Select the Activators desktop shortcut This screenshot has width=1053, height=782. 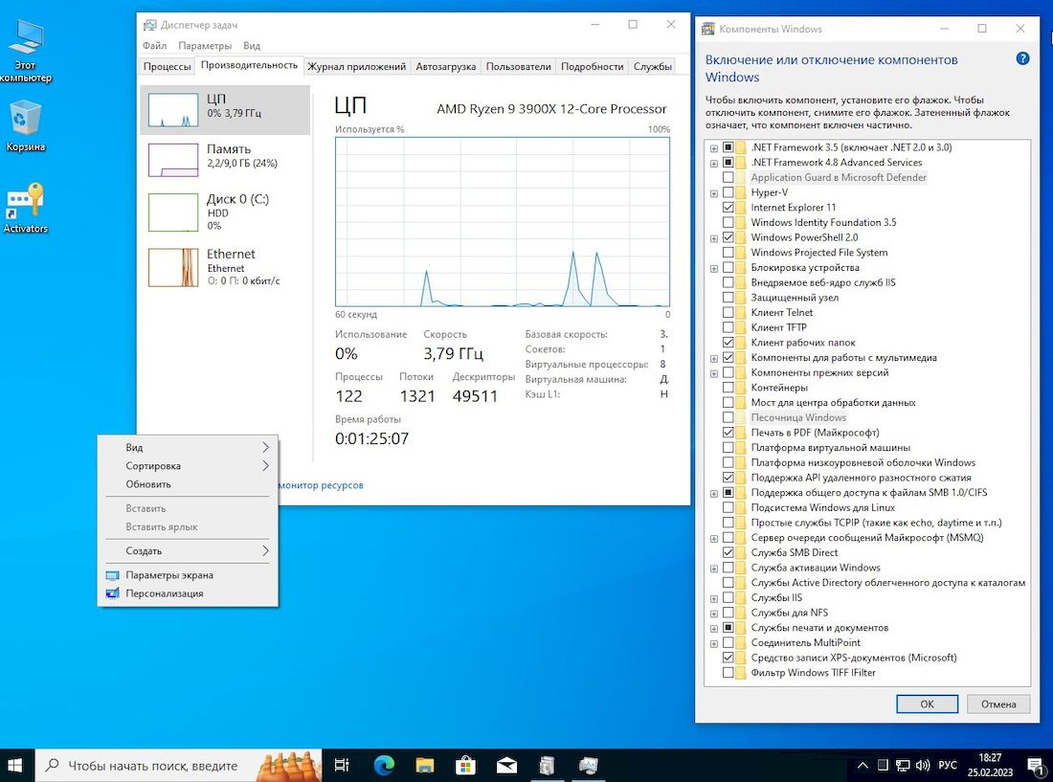tap(26, 208)
